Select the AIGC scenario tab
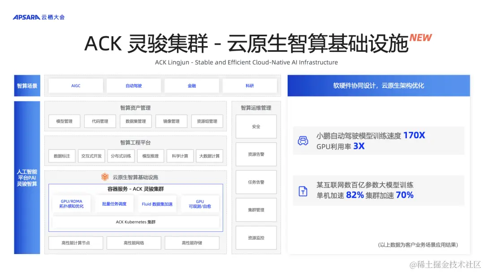The height and width of the screenshot is (272, 484). coord(75,85)
